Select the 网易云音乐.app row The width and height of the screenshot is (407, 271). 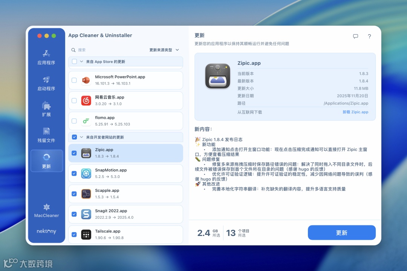click(x=125, y=101)
